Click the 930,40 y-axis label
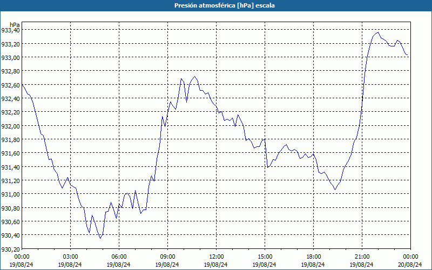This screenshot has width=432, height=270. coord(10,235)
